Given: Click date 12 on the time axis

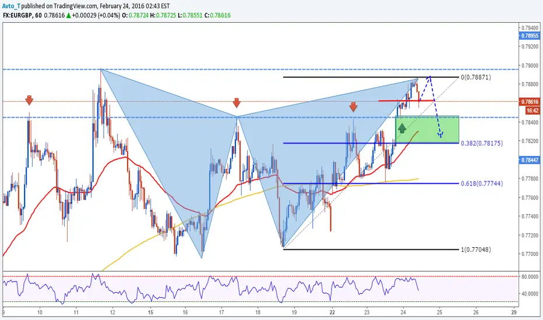Looking at the screenshot, I should click(x=112, y=312).
